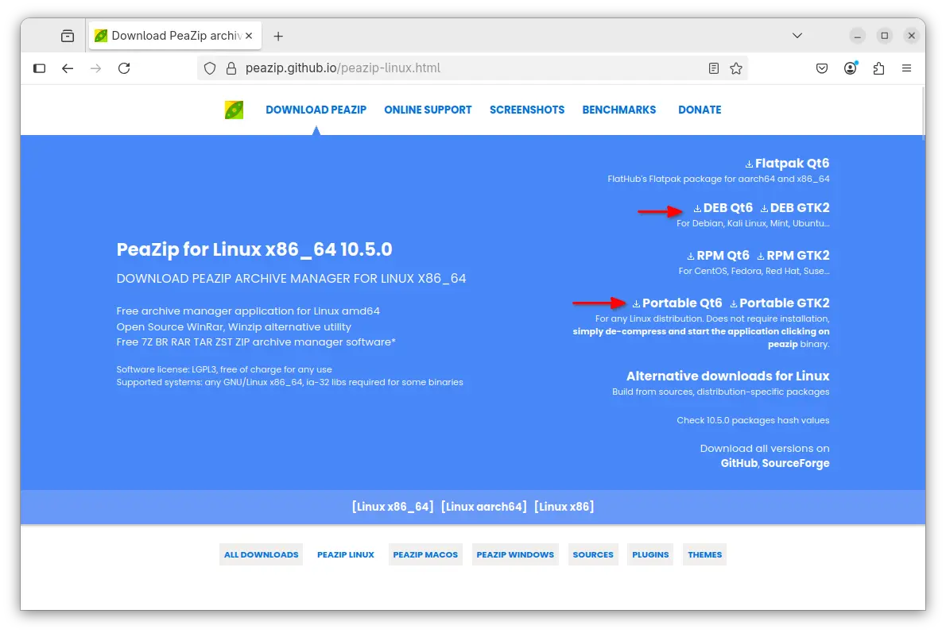Select the [Linux x86] architecture link
This screenshot has width=946, height=633.
[x=564, y=507]
